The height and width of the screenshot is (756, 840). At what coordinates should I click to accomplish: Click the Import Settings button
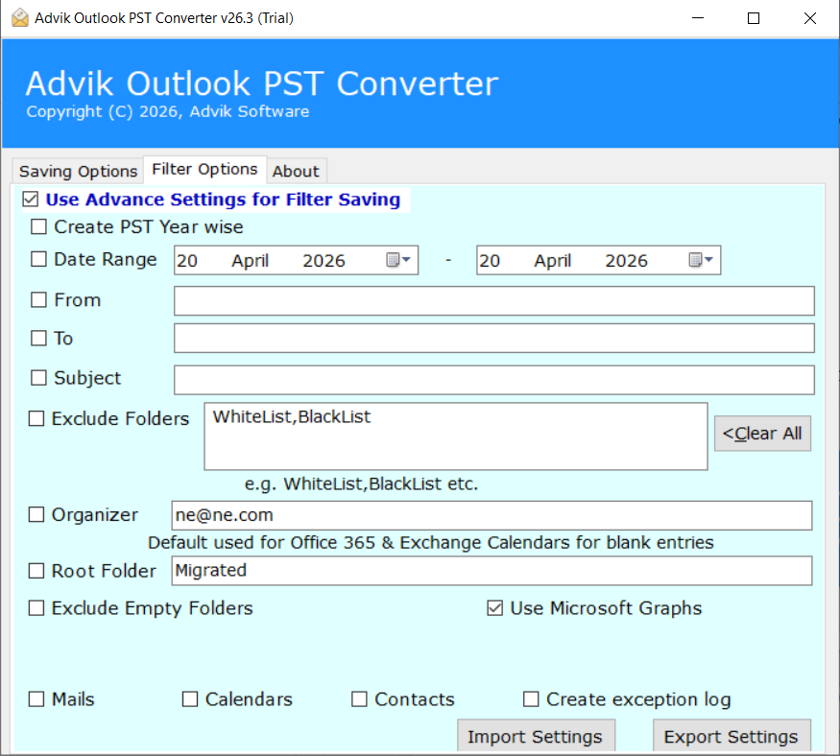click(535, 737)
